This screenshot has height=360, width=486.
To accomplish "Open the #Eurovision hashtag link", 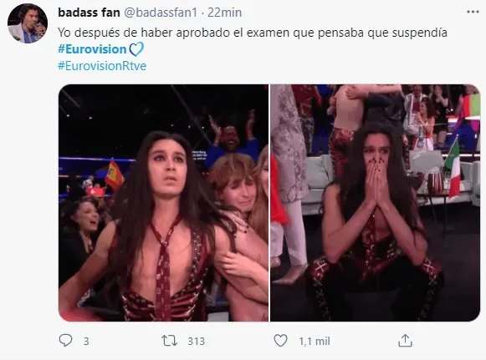I will click(x=92, y=49).
